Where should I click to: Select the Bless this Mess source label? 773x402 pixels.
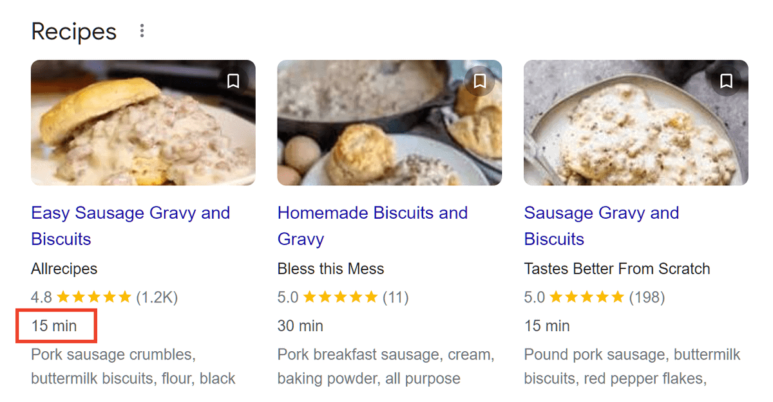[x=330, y=269]
